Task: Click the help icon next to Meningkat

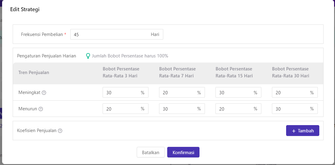Action: click(x=44, y=93)
